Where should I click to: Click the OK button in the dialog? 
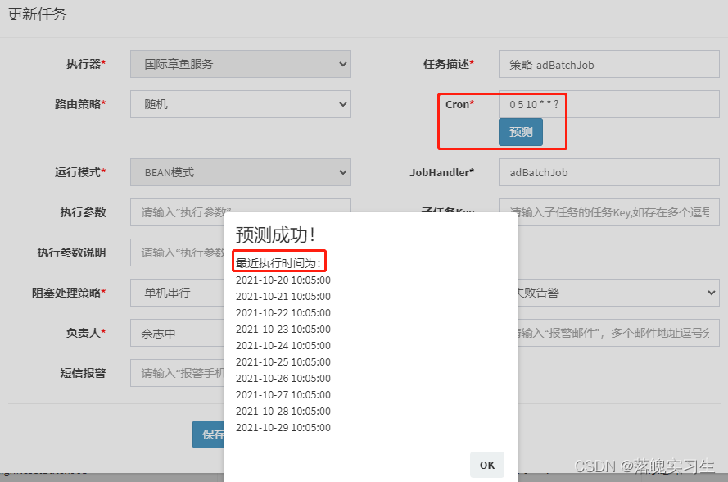pyautogui.click(x=487, y=465)
